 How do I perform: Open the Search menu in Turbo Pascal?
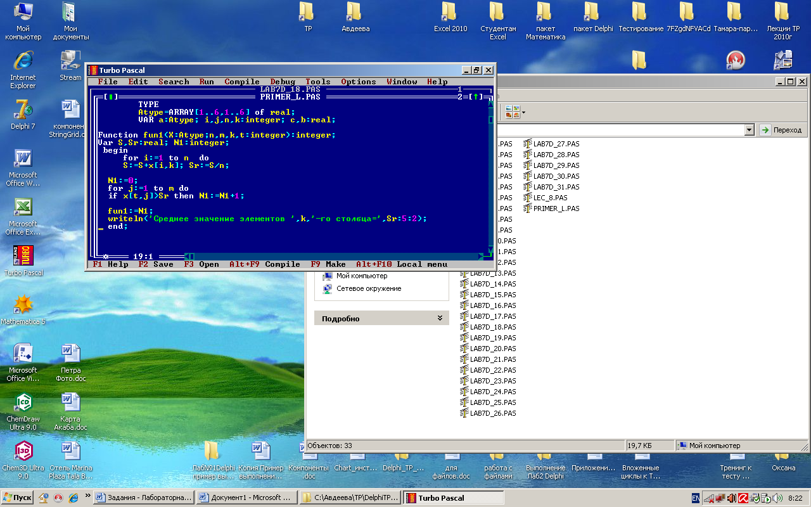[174, 82]
